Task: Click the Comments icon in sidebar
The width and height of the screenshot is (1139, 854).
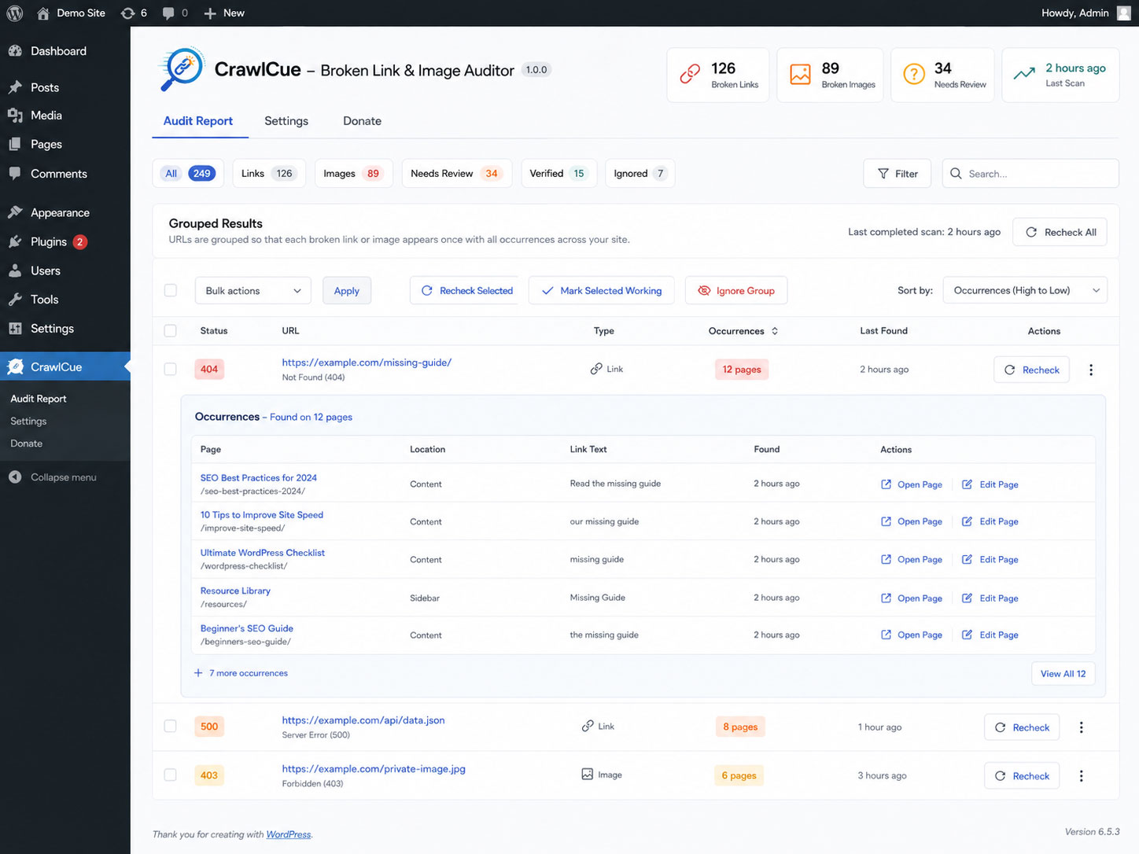Action: pos(15,174)
